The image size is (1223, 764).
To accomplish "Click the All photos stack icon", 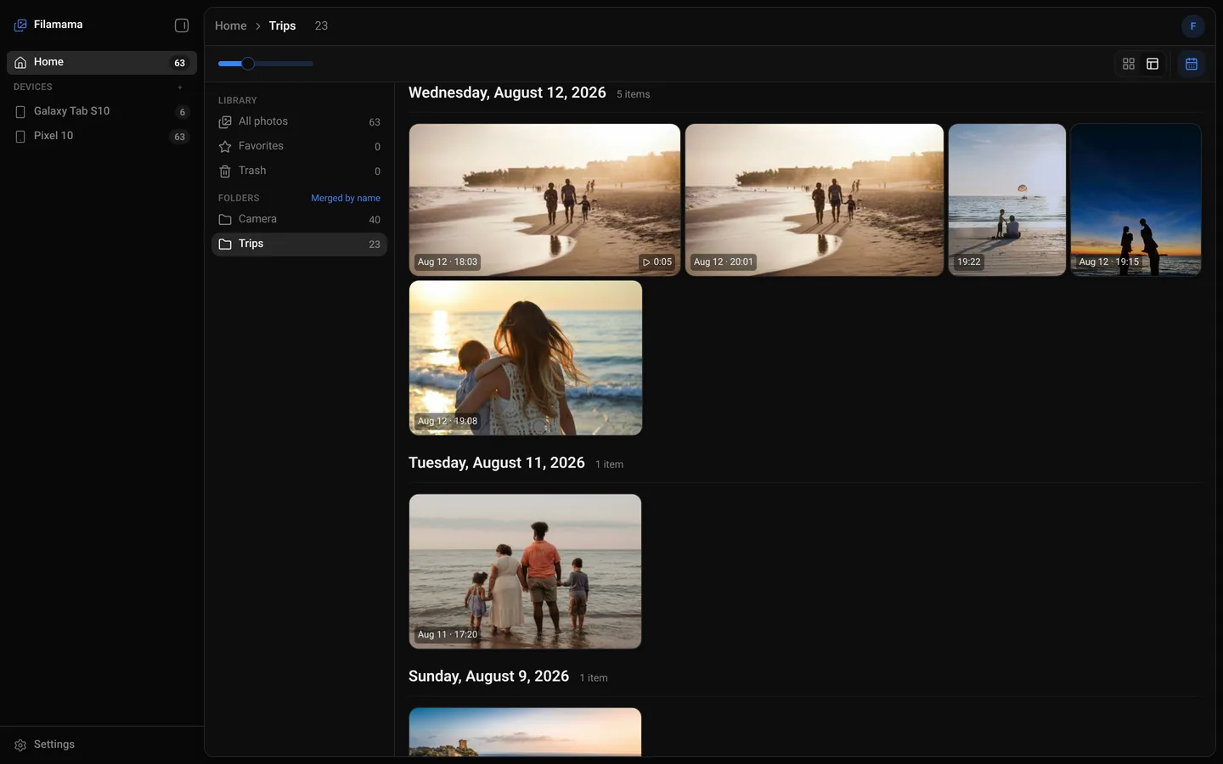I will (x=225, y=122).
